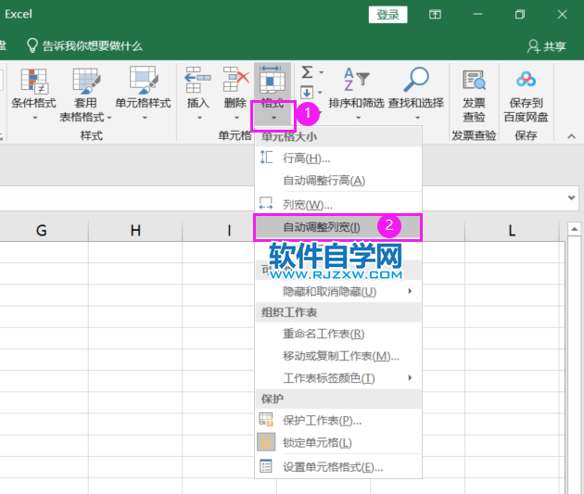The height and width of the screenshot is (494, 584).
Task: Open Find and Select magnifier icon
Action: [415, 80]
